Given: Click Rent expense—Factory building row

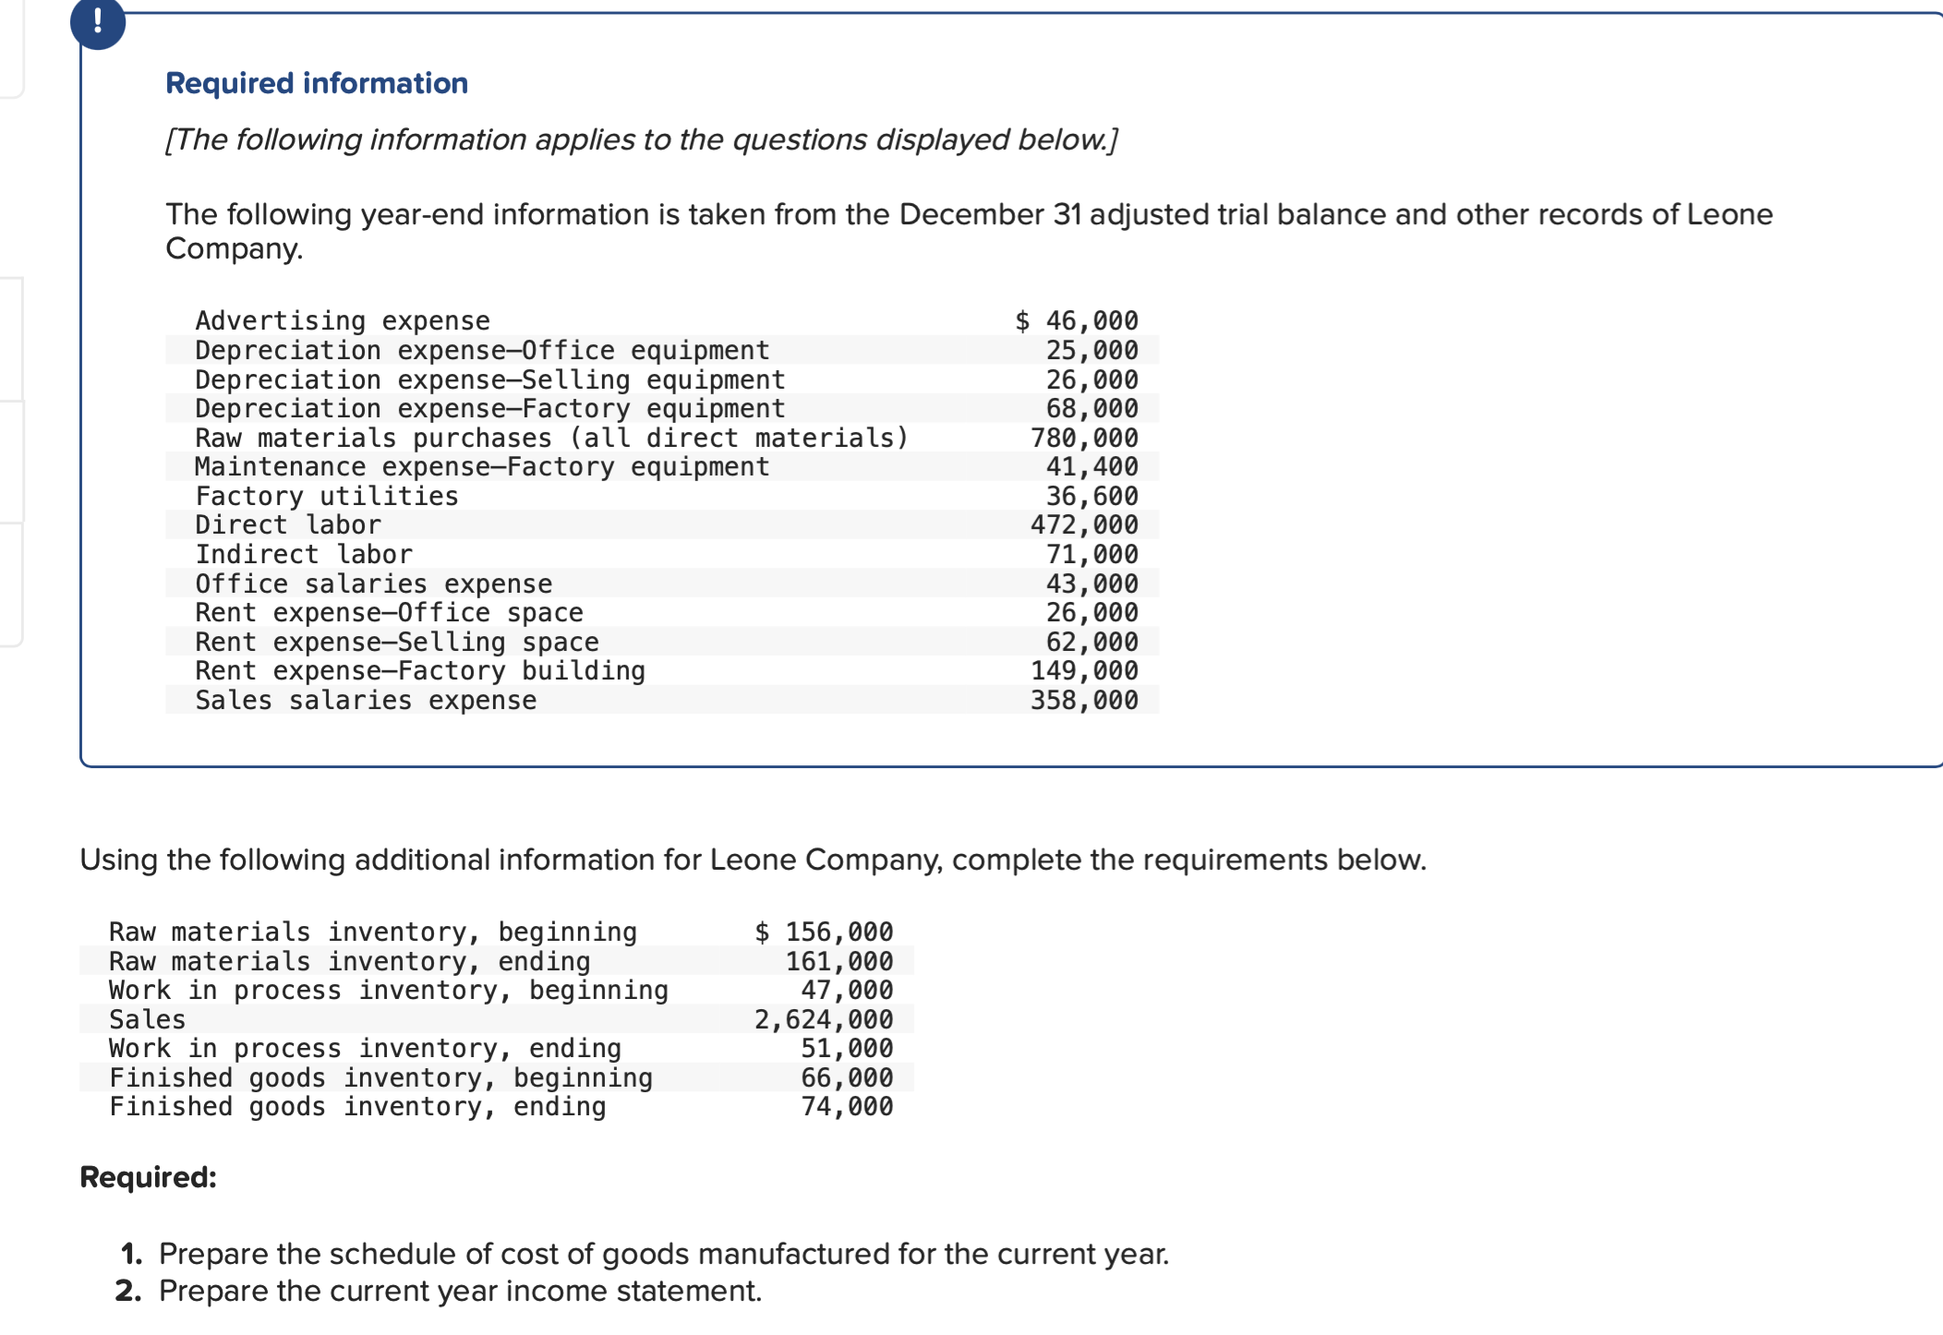Looking at the screenshot, I should click(420, 670).
